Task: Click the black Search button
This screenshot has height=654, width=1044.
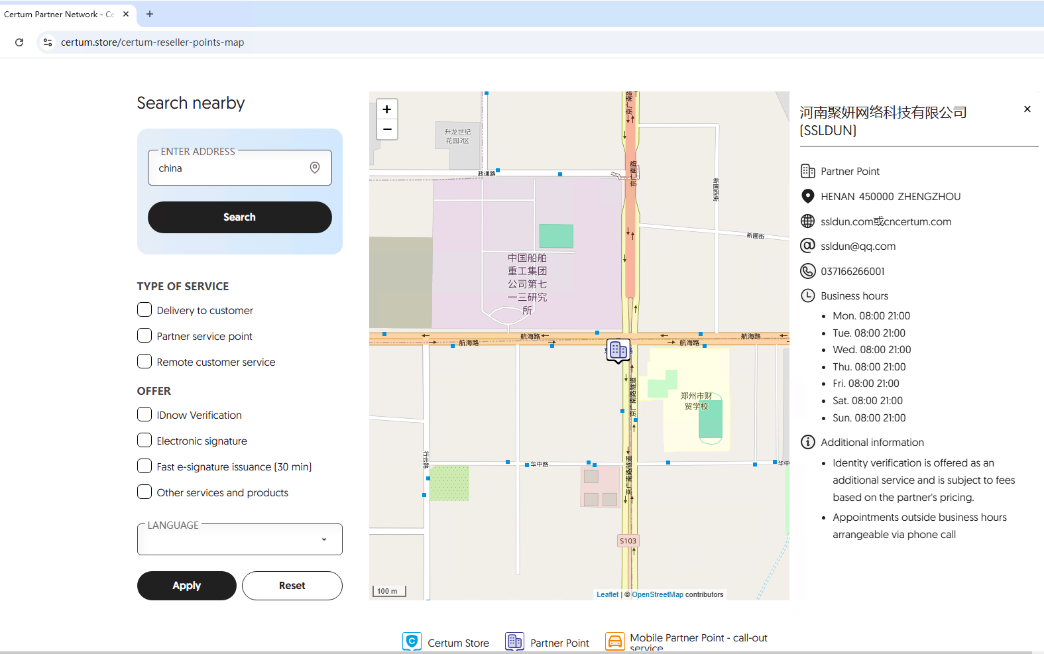Action: (x=240, y=217)
